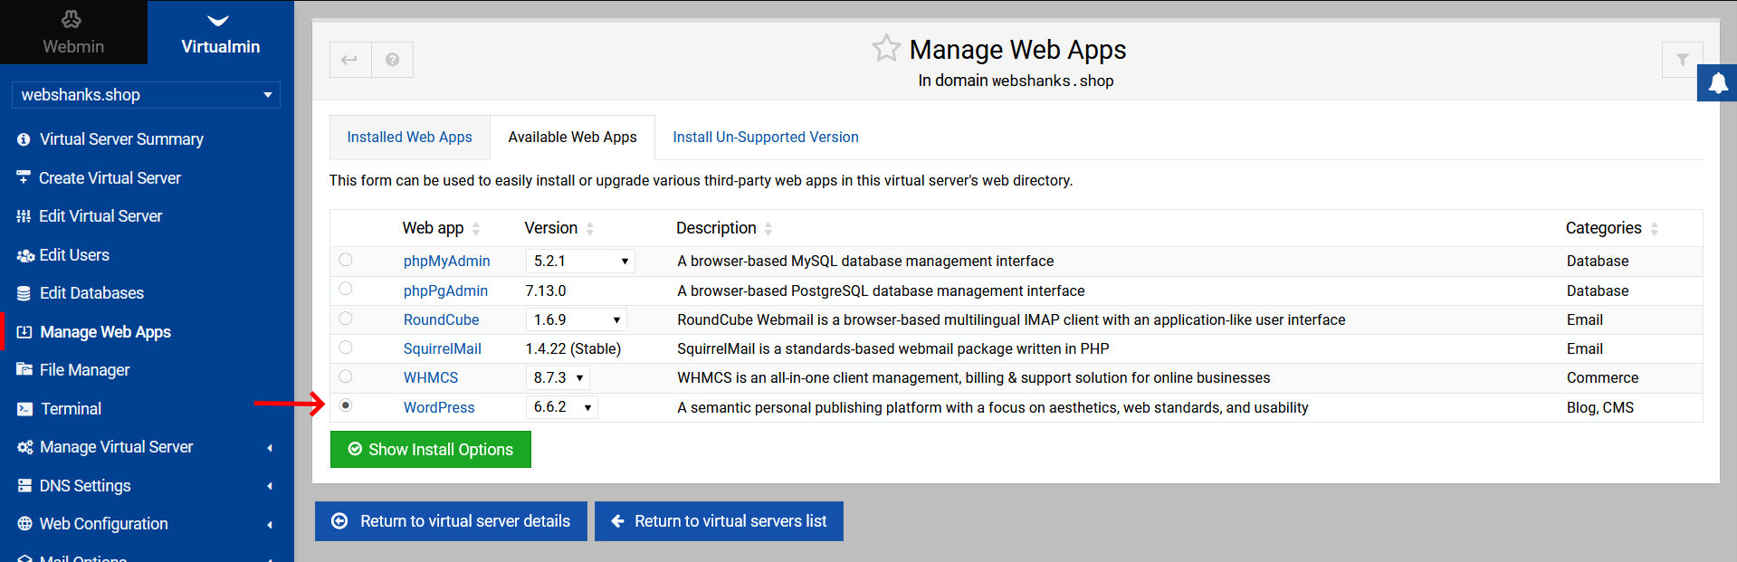Sort by Description column arrows
This screenshot has width=1737, height=562.
coord(768,229)
